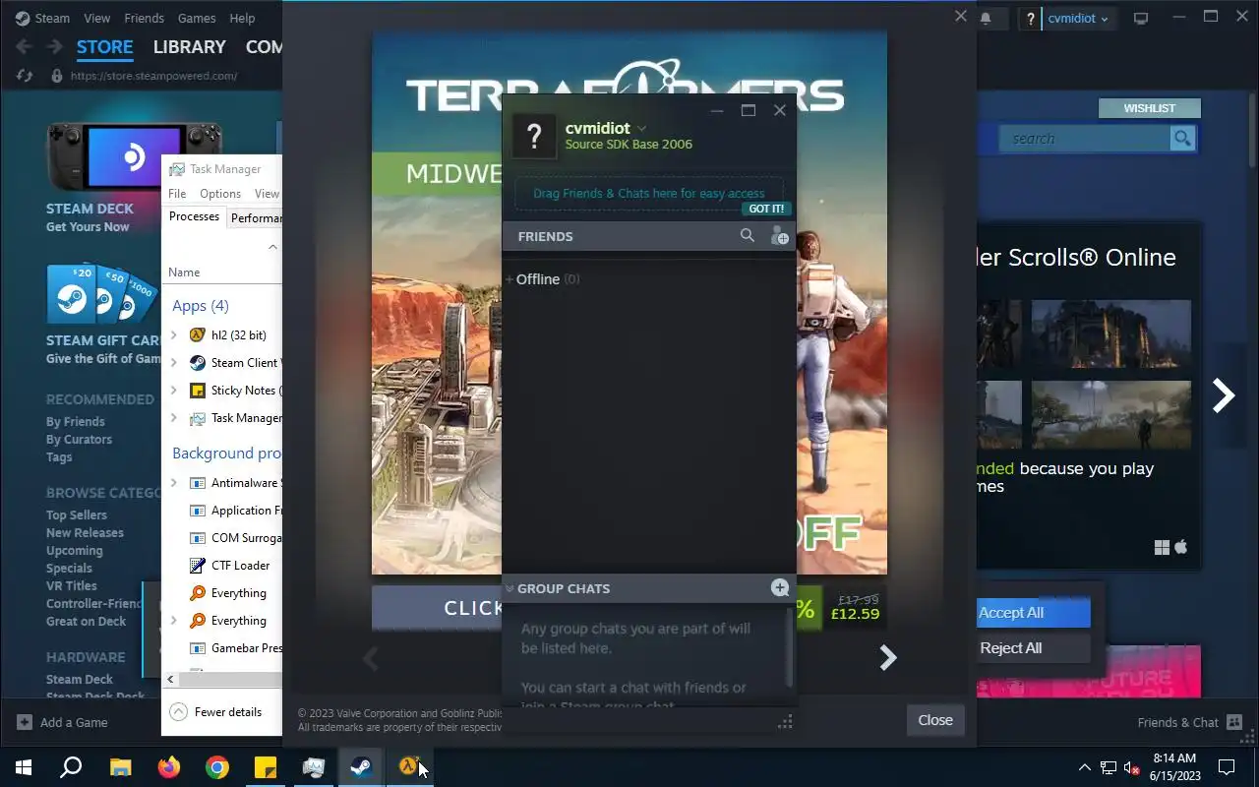Collapse the Group Chats section
The image size is (1259, 787).
(510, 588)
